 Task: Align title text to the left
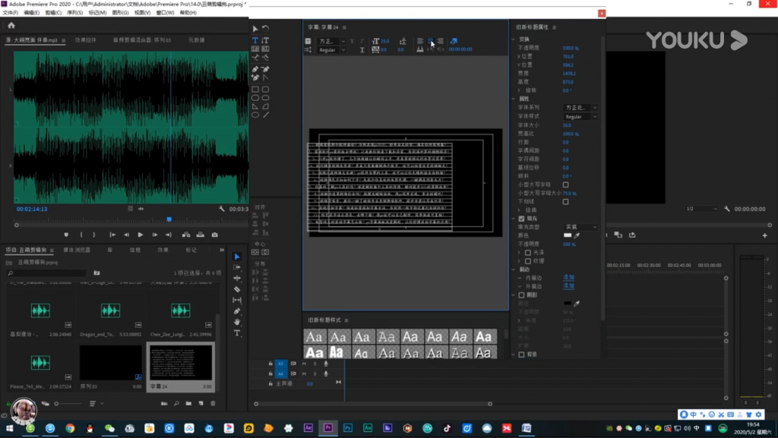pos(420,41)
